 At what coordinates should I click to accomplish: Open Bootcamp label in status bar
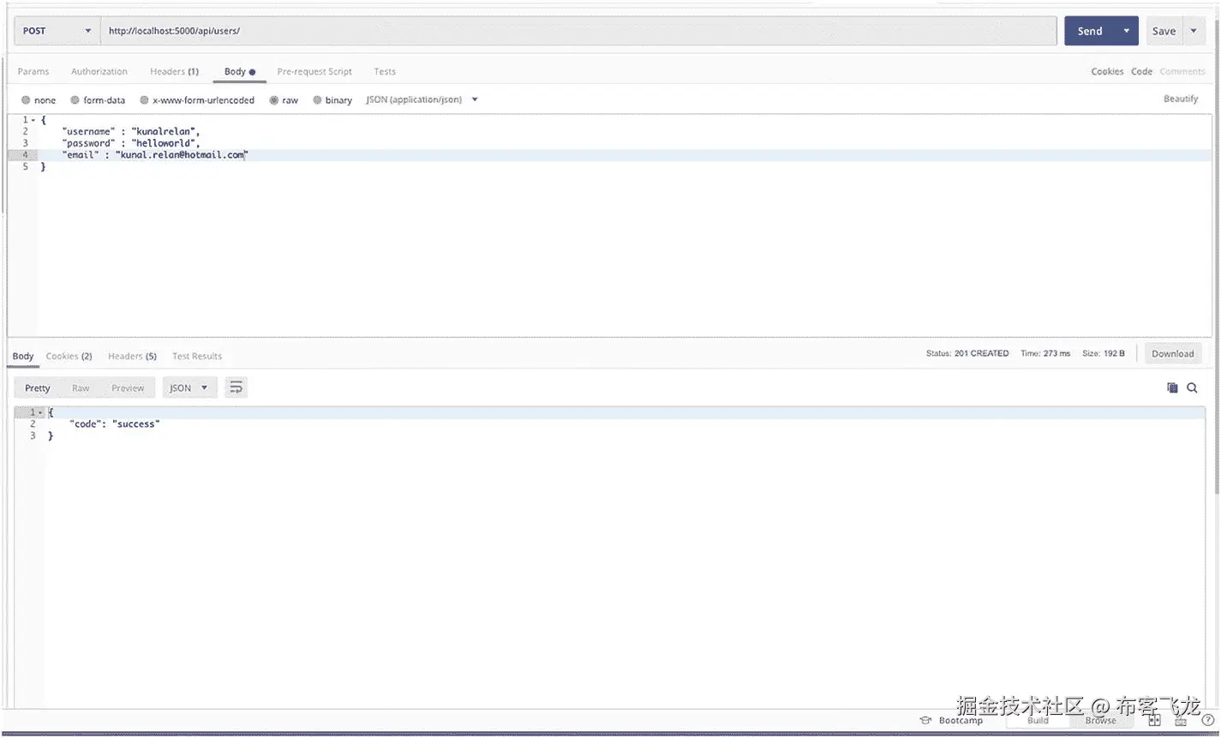pos(961,721)
